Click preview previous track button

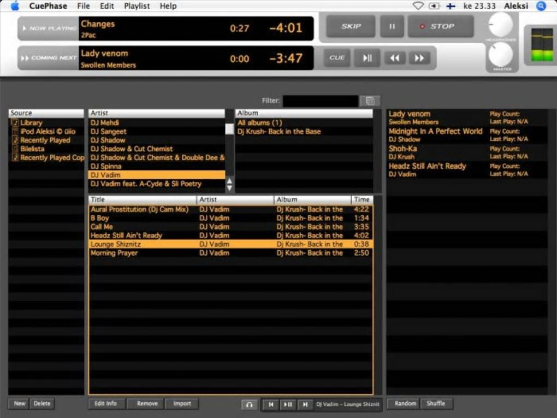point(271,404)
